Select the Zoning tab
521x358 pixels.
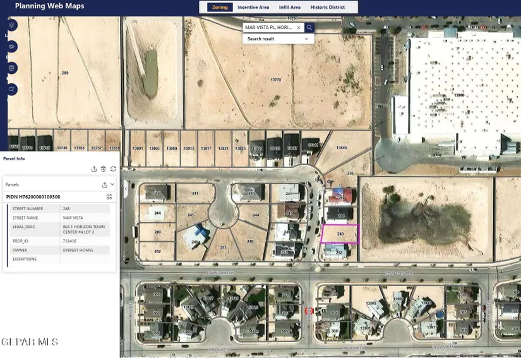[x=220, y=8]
